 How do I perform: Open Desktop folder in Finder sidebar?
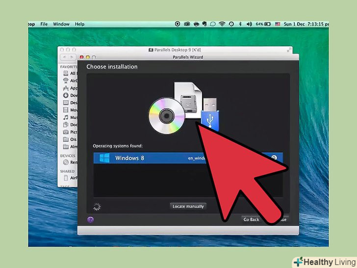(70, 103)
